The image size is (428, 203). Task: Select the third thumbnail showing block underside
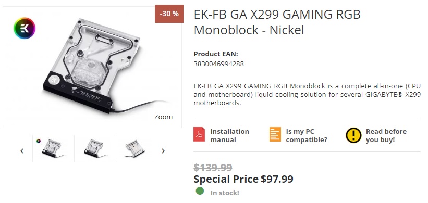point(135,148)
